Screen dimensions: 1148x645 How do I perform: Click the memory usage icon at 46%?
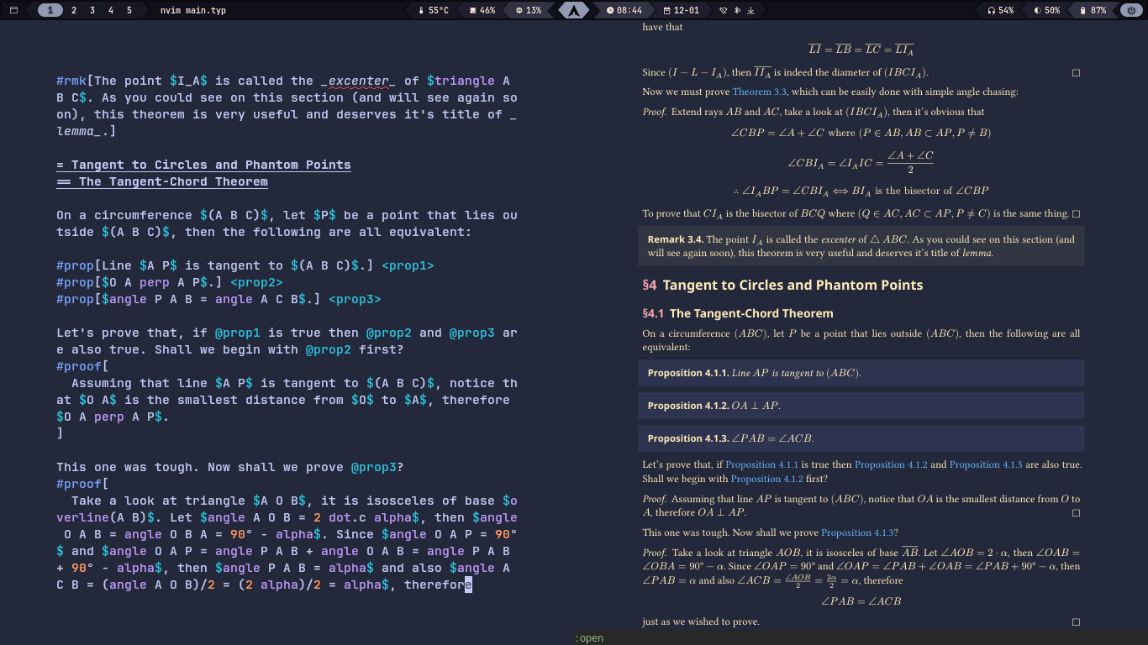(x=472, y=10)
